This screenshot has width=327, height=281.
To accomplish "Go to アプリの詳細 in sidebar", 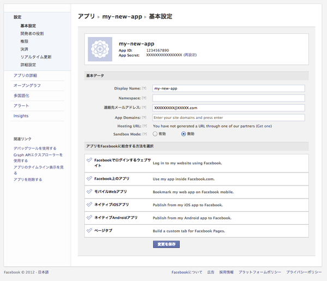I will click(x=25, y=75).
